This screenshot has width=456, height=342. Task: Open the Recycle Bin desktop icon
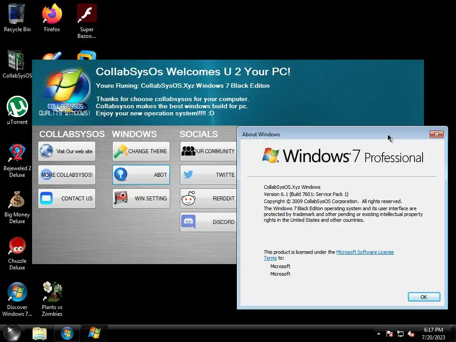tap(17, 18)
